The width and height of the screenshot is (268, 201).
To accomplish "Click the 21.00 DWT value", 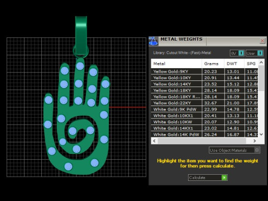I will pyautogui.click(x=233, y=103).
